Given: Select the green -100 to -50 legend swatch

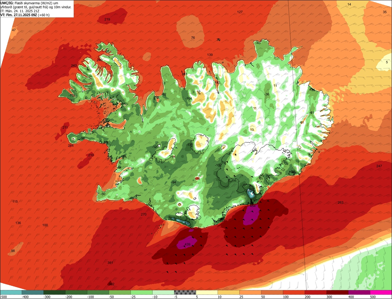Looking at the screenshot, I should click(98, 292).
